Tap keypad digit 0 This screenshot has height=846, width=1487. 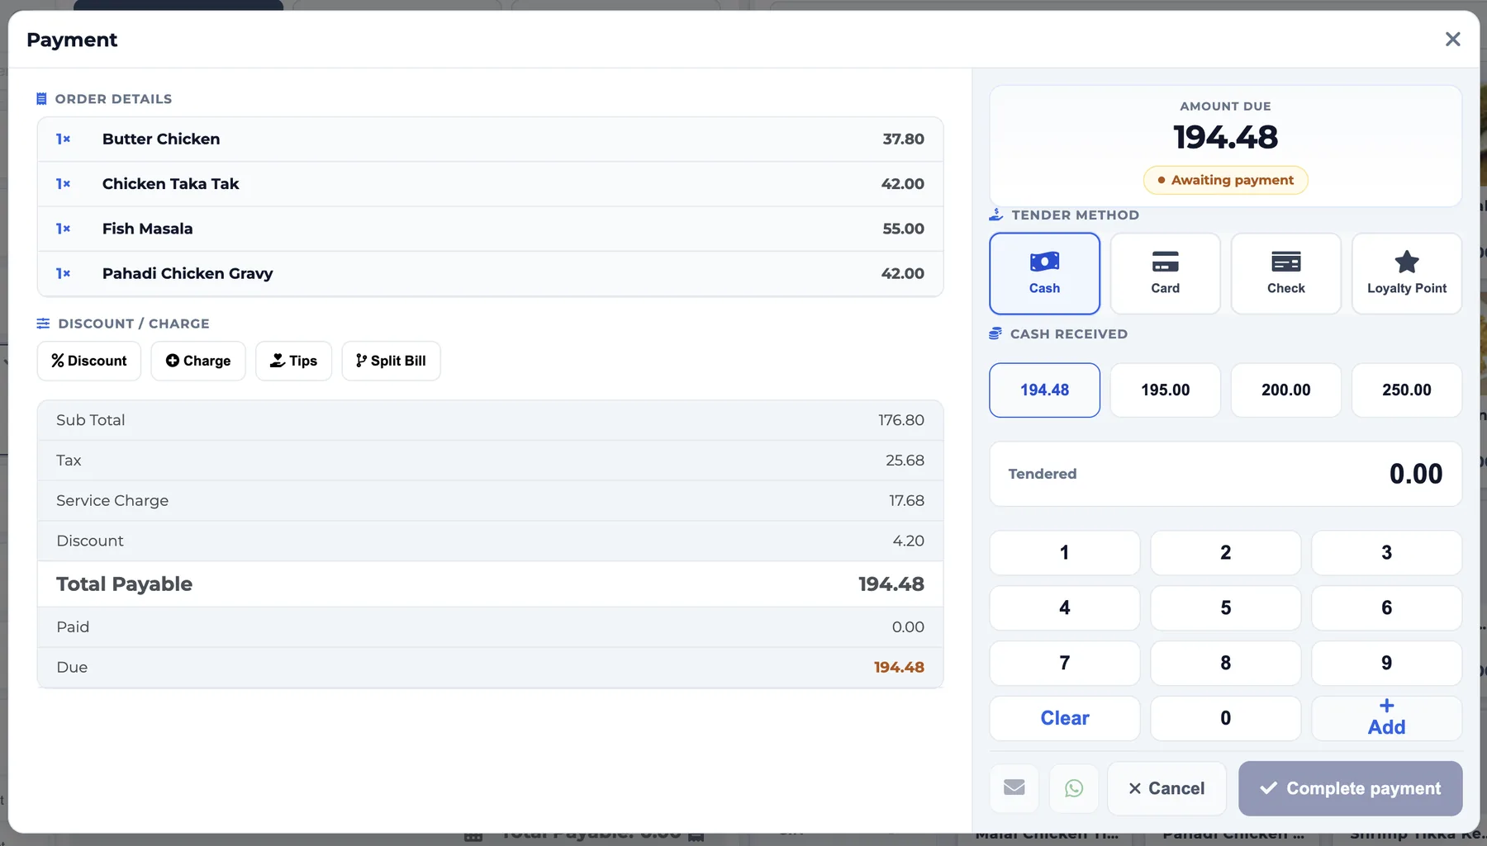coord(1225,718)
